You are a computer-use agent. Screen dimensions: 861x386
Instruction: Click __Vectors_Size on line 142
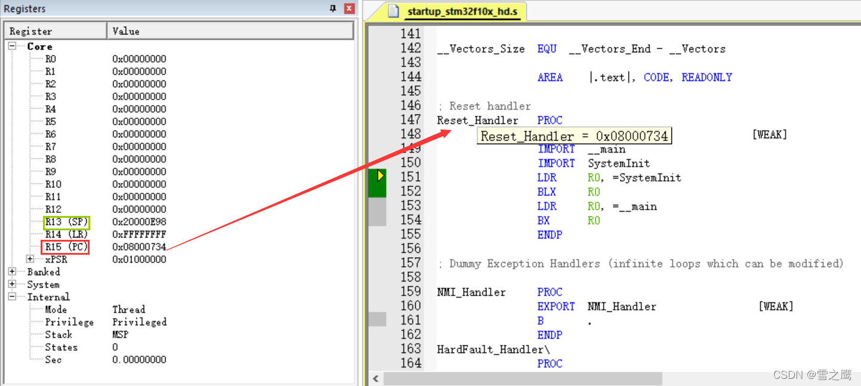(481, 48)
